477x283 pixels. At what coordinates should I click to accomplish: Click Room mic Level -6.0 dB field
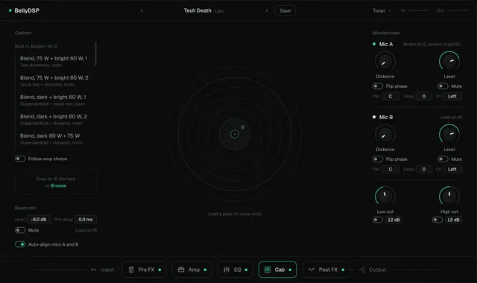[x=39, y=220]
